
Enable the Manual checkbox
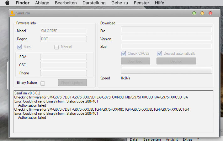point(56,47)
